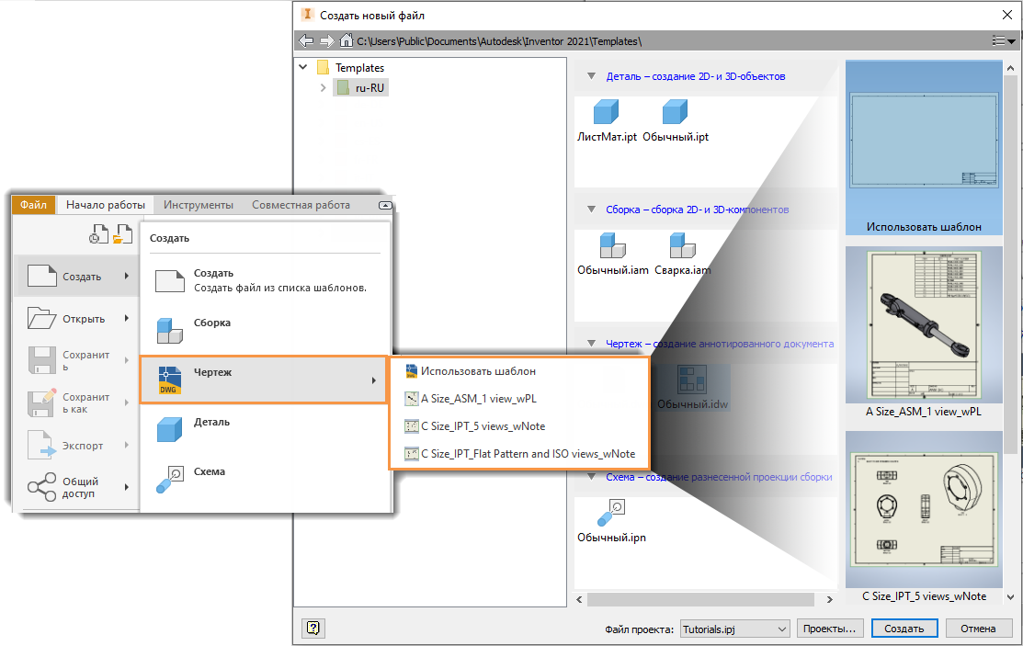Switch to the Инструменты tab
The image size is (1023, 646).
point(199,205)
